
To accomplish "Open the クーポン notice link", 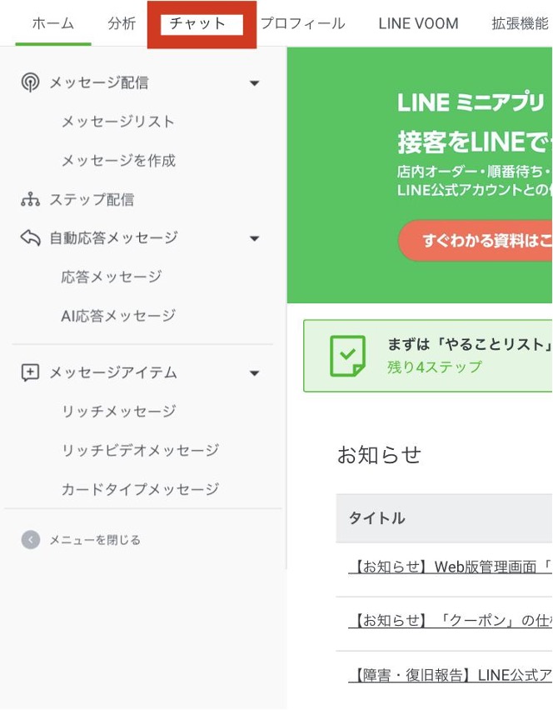I will pyautogui.click(x=450, y=622).
